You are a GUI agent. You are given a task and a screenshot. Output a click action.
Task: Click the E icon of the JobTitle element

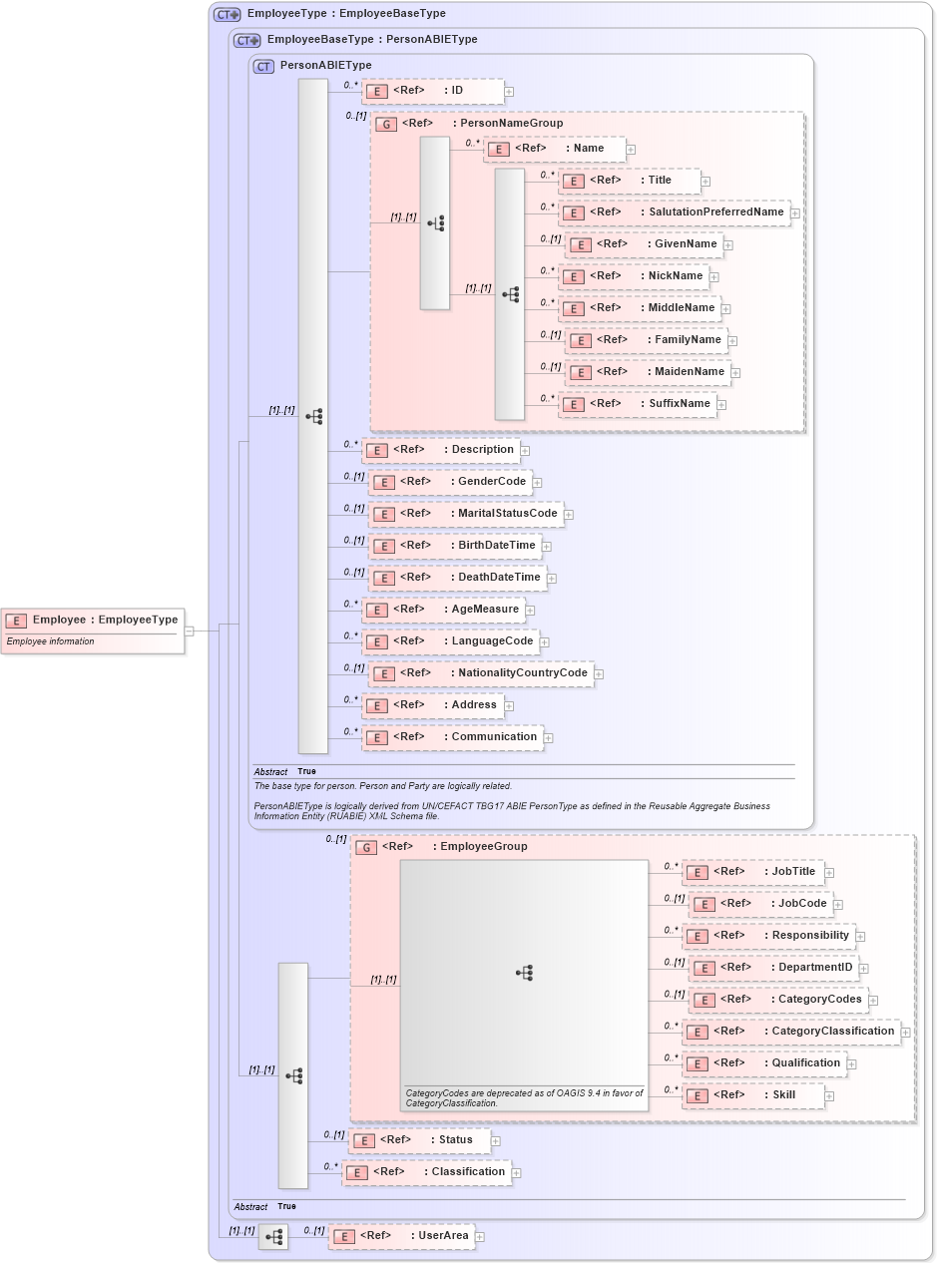698,872
